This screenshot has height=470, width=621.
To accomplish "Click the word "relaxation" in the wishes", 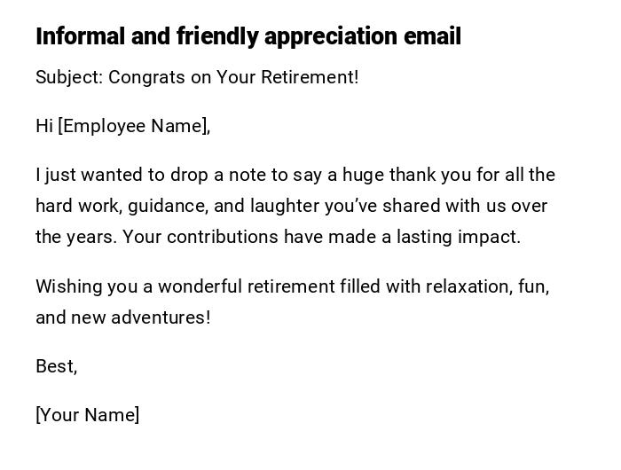I will [468, 286].
